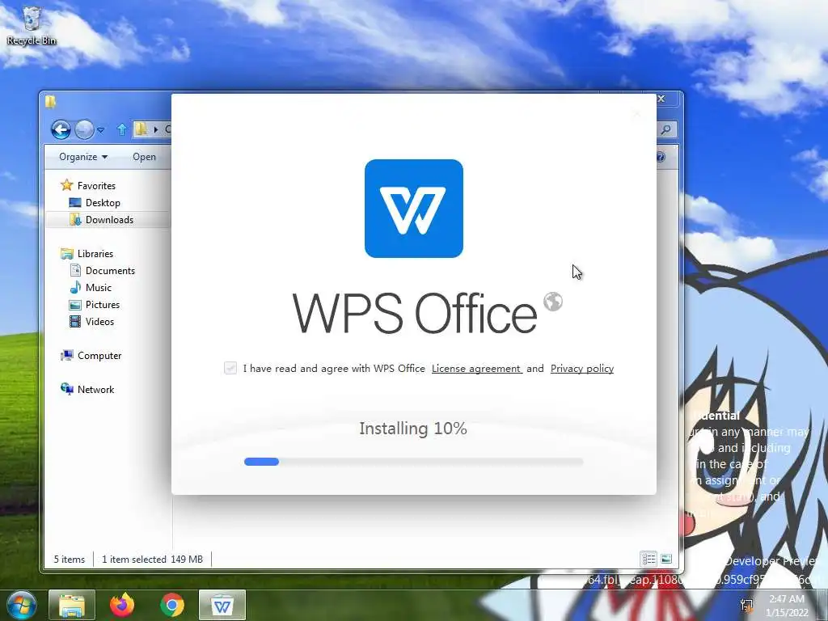Open recent locations dropdown in Explorer

[101, 130]
